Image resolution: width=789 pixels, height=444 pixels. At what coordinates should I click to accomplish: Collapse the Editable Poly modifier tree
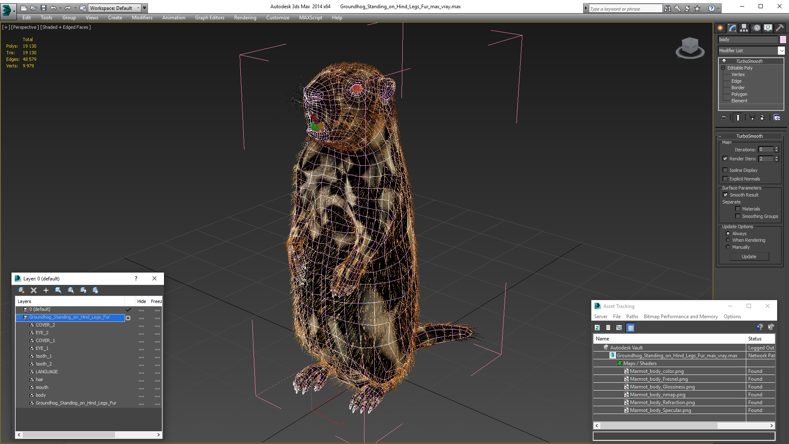723,68
